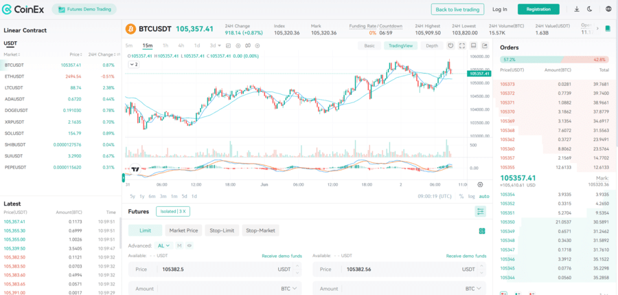This screenshot has height=295, width=618.
Task: Click the buy/sell ratio bar
Action: tap(554, 60)
